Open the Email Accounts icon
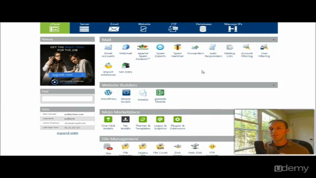Image resolution: width=316 pixels, height=178 pixels. pos(108,50)
